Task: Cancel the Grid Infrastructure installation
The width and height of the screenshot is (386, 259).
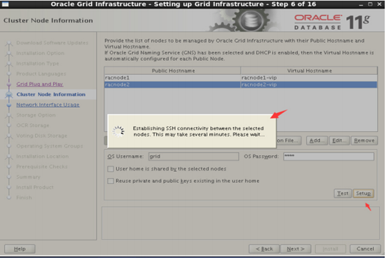Action: [365, 249]
